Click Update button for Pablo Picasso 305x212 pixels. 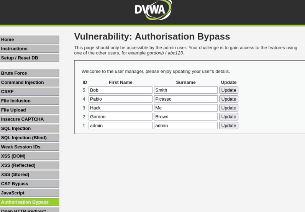click(x=229, y=99)
